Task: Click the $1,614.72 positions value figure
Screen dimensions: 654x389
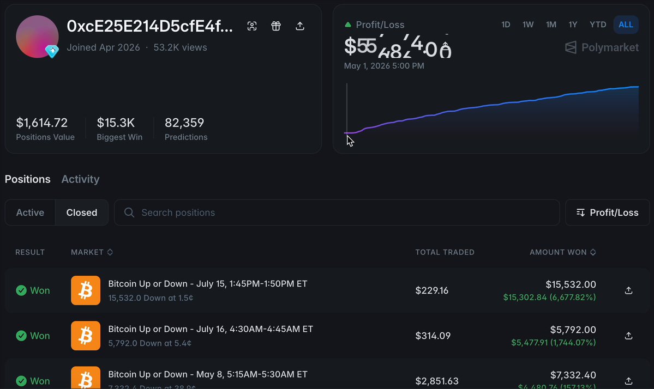Action: pyautogui.click(x=41, y=123)
